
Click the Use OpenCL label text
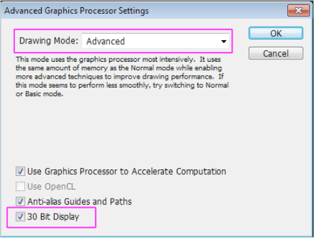[51, 186]
